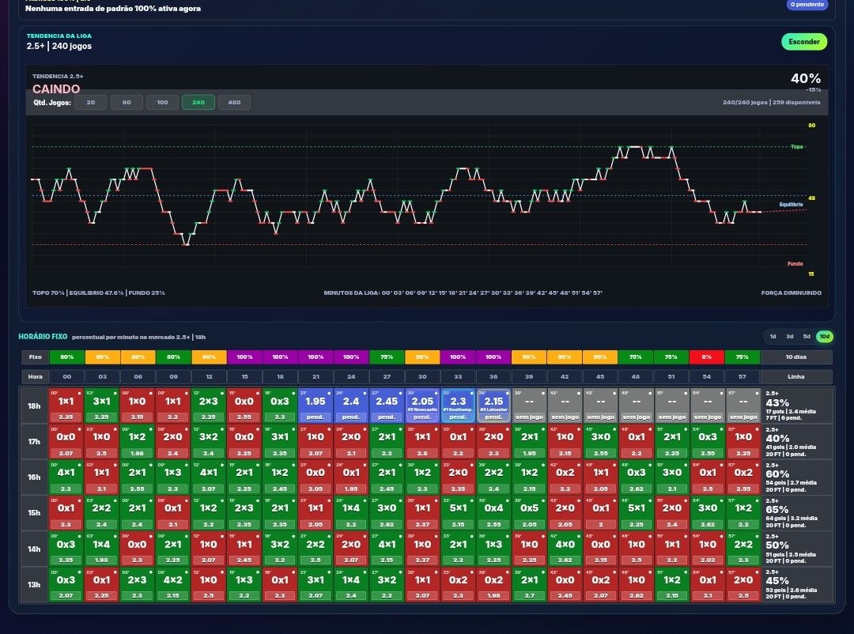854x634 pixels.
Task: Select minute column header 21
Action: [x=316, y=377]
